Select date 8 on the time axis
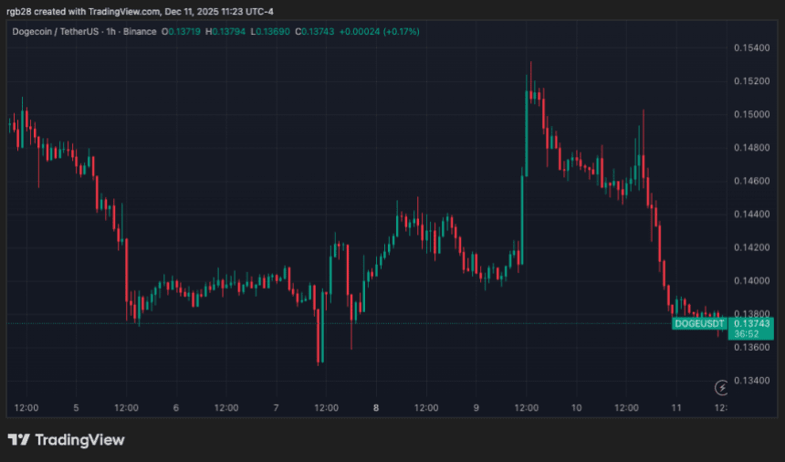The image size is (785, 462). (x=376, y=408)
